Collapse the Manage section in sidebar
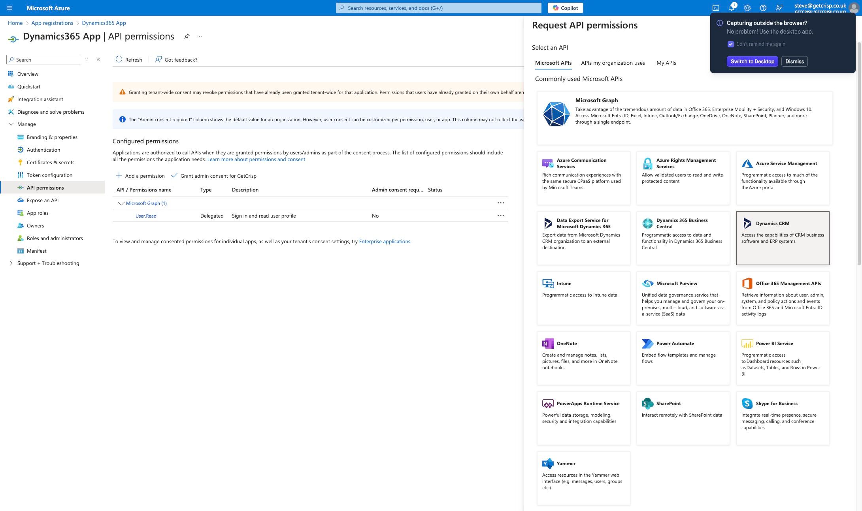 [11, 124]
